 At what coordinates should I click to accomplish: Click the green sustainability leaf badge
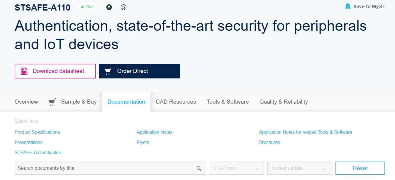(x=109, y=7)
